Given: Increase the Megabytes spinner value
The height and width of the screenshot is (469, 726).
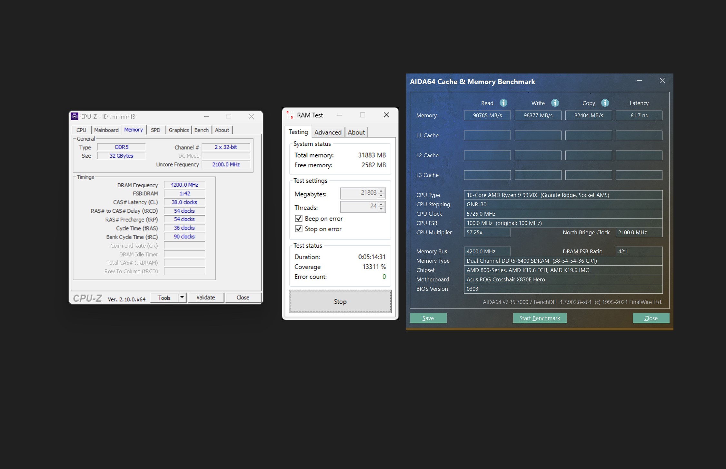Looking at the screenshot, I should click(x=381, y=191).
